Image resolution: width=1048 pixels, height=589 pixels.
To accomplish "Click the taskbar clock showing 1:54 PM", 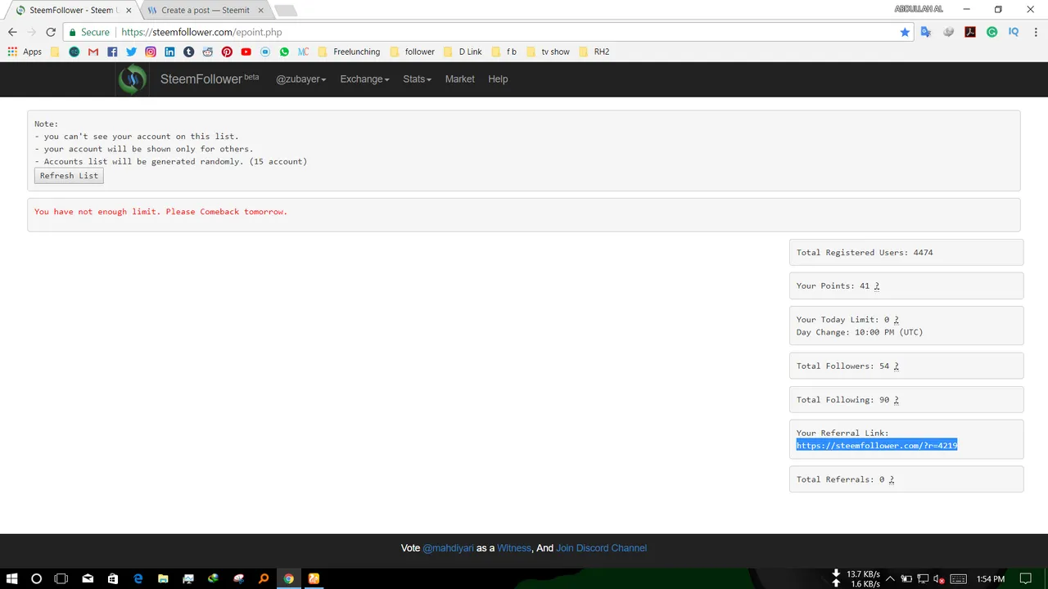I will pyautogui.click(x=991, y=578).
